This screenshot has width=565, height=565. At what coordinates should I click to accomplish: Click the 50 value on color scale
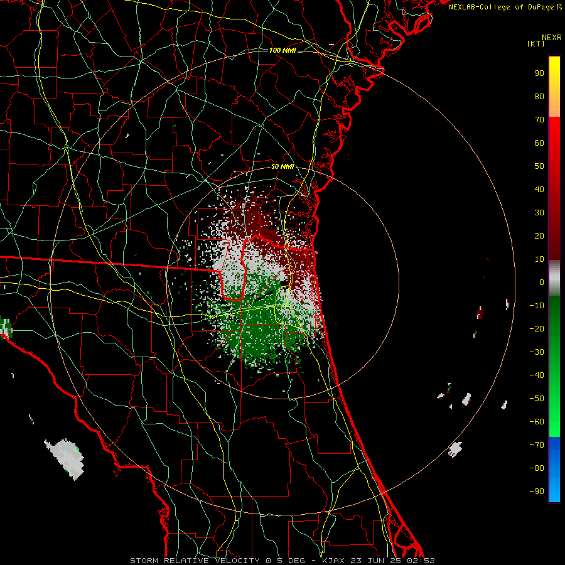(539, 166)
